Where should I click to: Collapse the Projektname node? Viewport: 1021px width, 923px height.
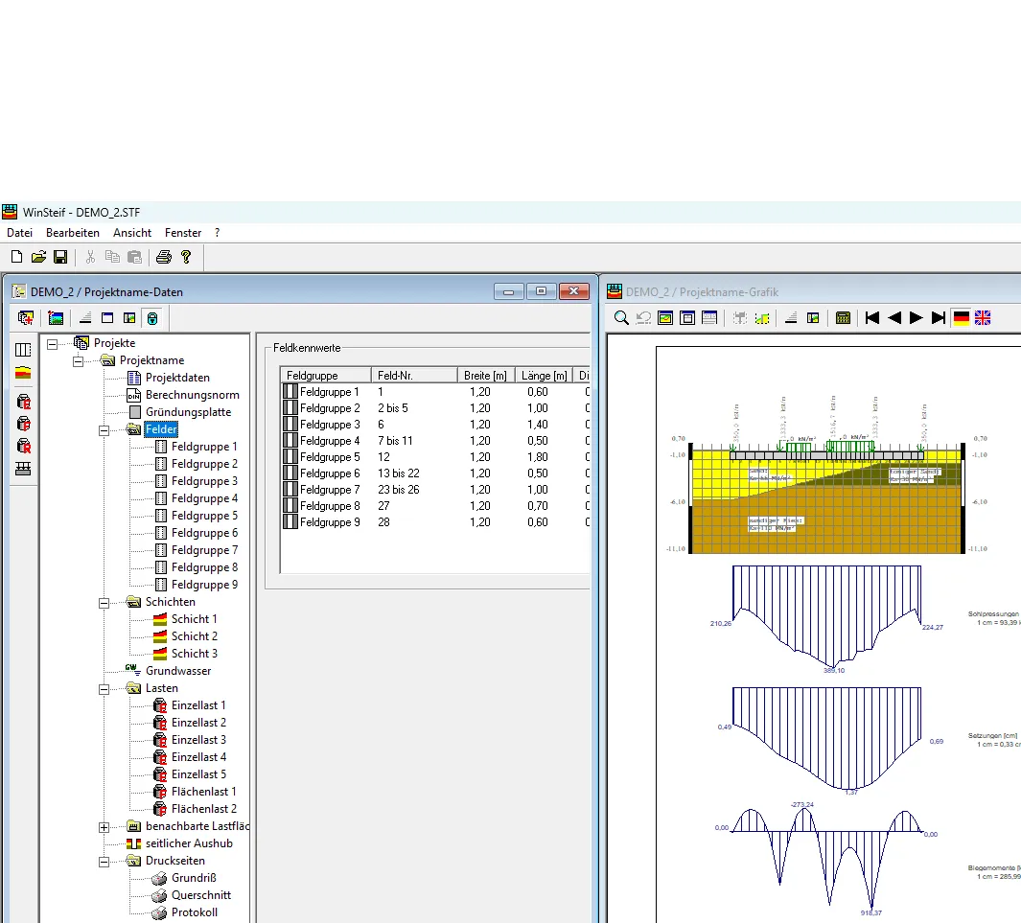click(79, 361)
